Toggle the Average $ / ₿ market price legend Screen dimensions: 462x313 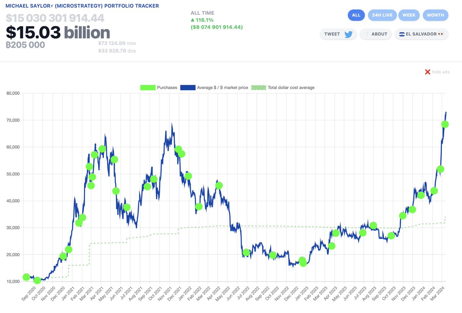[x=213, y=88]
